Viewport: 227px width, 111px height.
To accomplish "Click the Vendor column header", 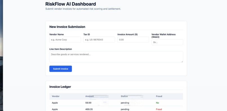I will 55,96.
